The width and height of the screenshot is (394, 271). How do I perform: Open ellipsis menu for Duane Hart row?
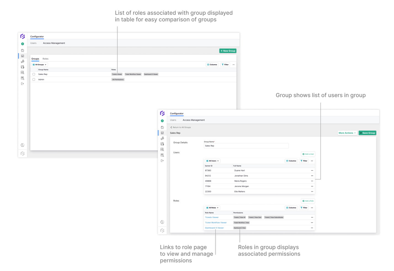click(312, 170)
